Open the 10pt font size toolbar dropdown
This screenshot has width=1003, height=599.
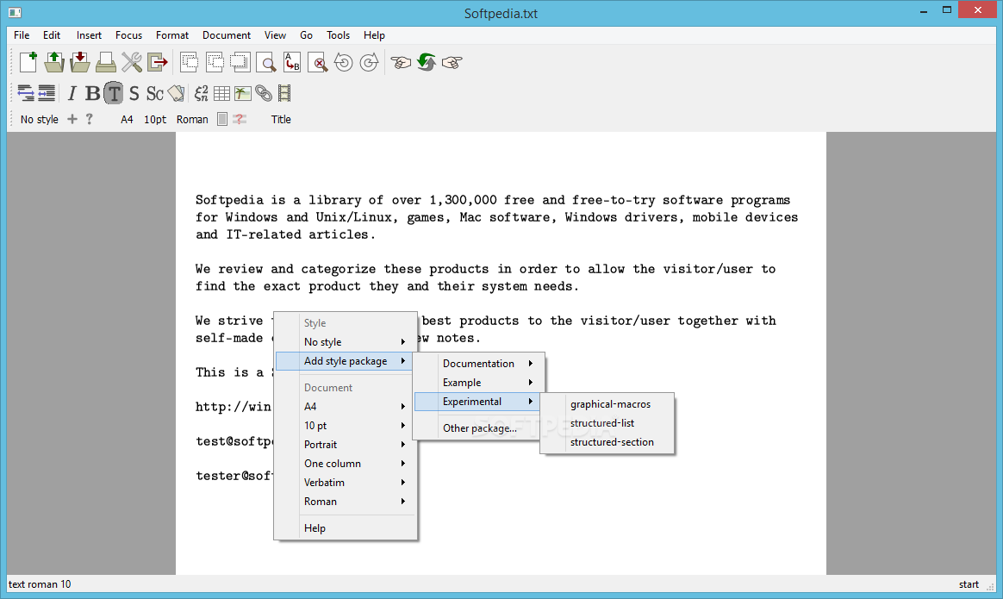click(155, 120)
